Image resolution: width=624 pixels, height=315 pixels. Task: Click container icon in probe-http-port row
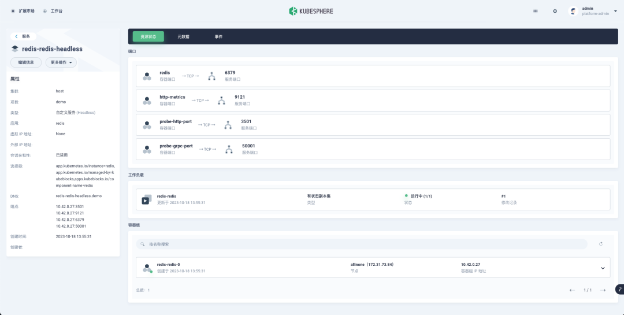pyautogui.click(x=147, y=125)
